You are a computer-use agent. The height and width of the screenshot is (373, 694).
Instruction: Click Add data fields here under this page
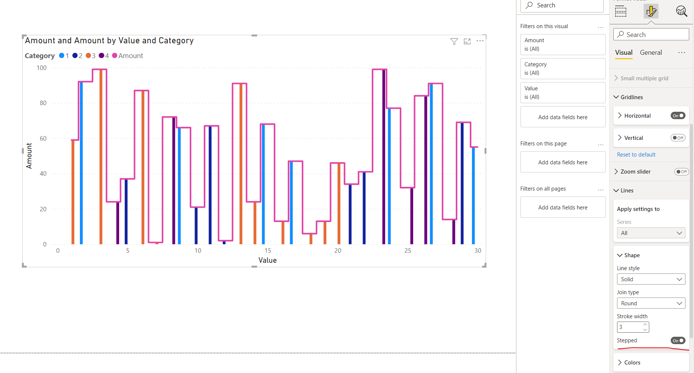tap(563, 162)
